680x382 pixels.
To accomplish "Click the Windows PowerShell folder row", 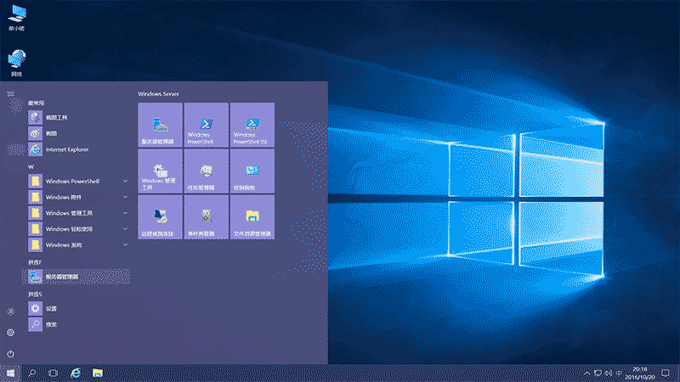I will point(76,181).
